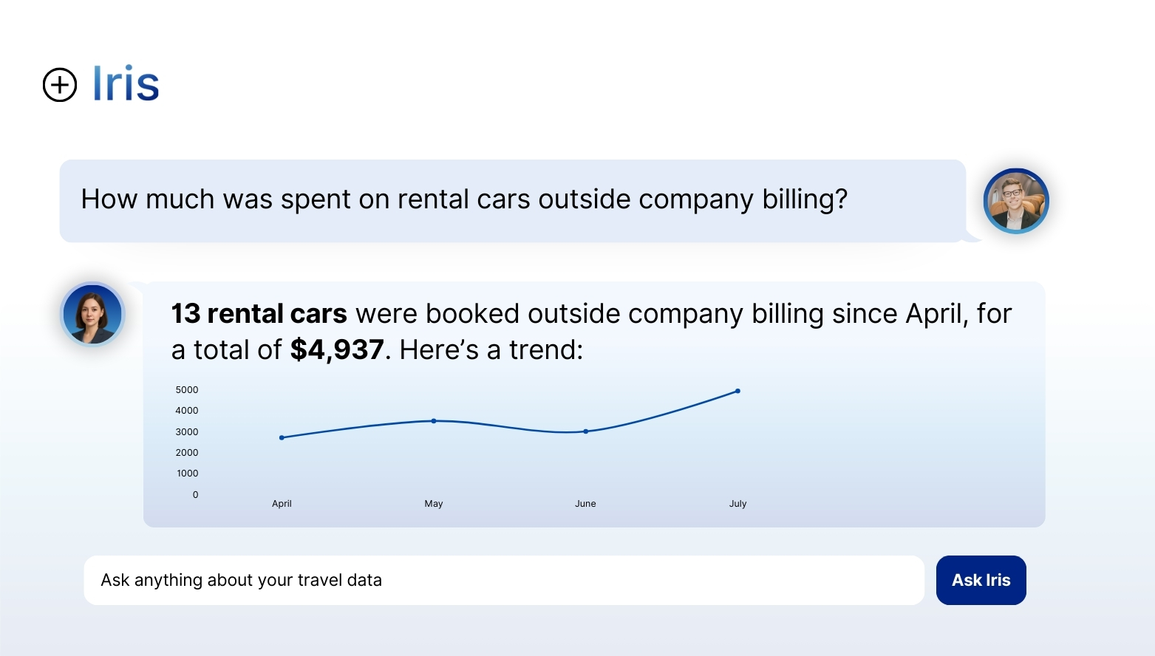
Task: Focus the 'Ask anything about your travel data' field
Action: pos(503,581)
